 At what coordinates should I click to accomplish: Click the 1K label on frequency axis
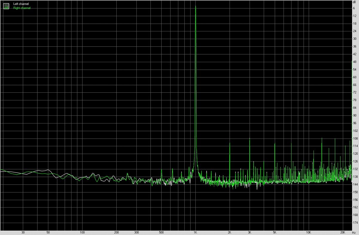coord(195,232)
